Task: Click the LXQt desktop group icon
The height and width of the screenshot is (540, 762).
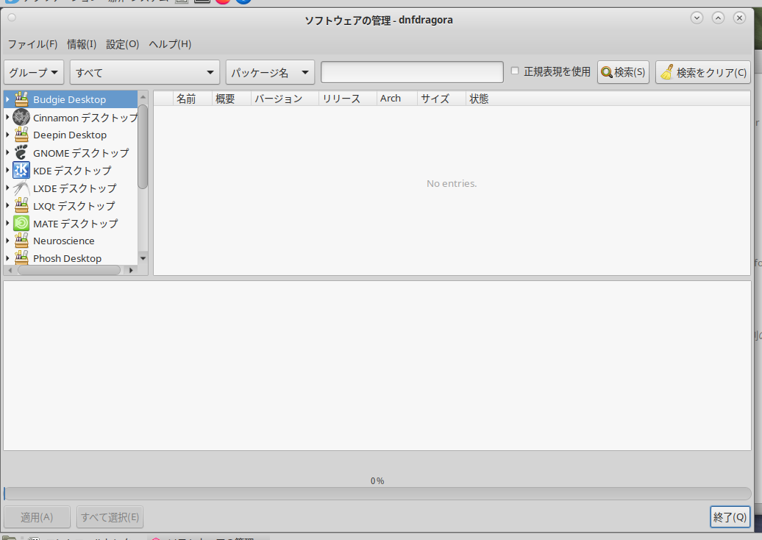Action: (21, 205)
